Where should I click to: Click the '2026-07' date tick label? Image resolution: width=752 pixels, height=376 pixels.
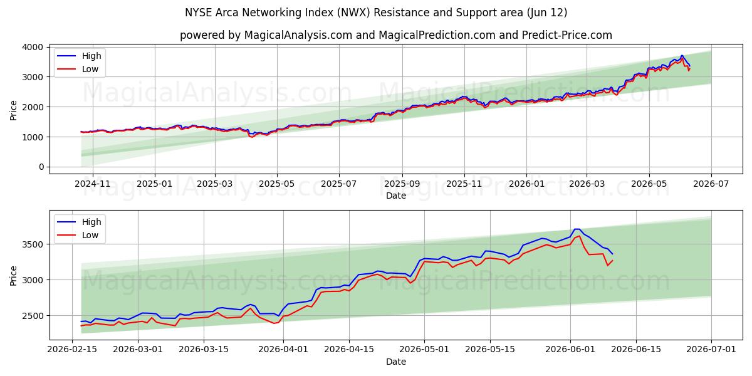click(711, 184)
